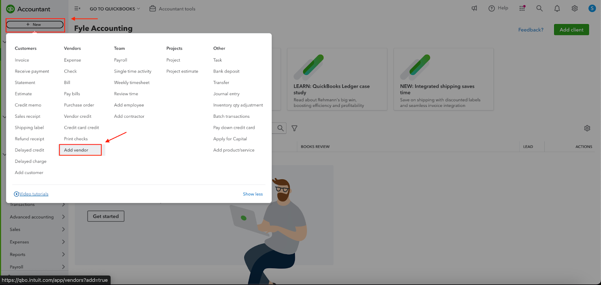Open the QuickBooks Ledger case study card
Viewport: 601px width, 285px height.
point(337,79)
